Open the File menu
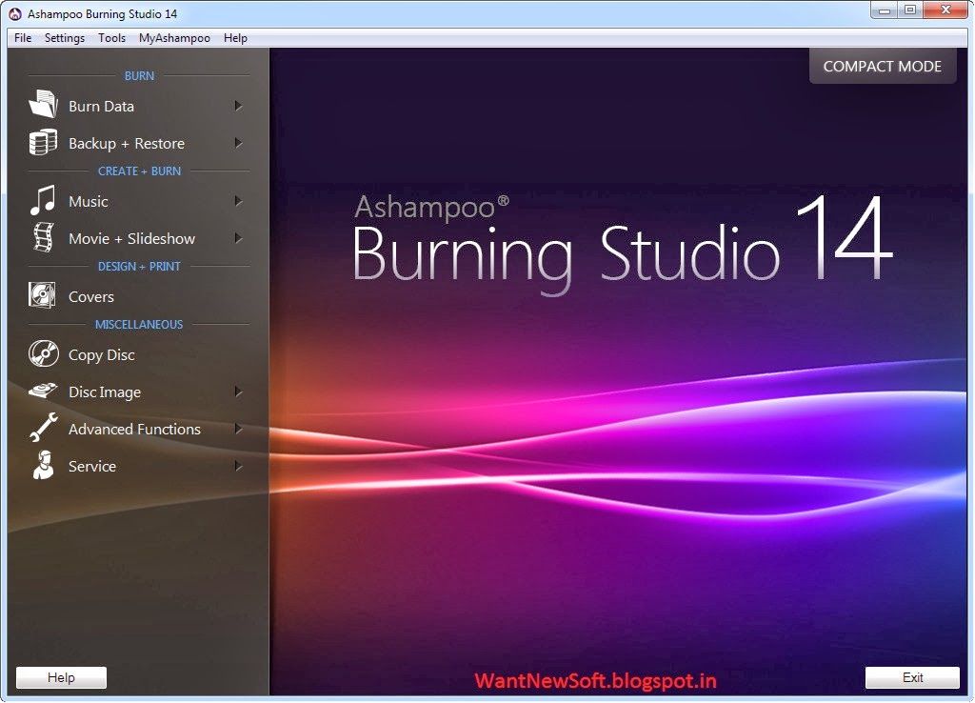 click(23, 38)
